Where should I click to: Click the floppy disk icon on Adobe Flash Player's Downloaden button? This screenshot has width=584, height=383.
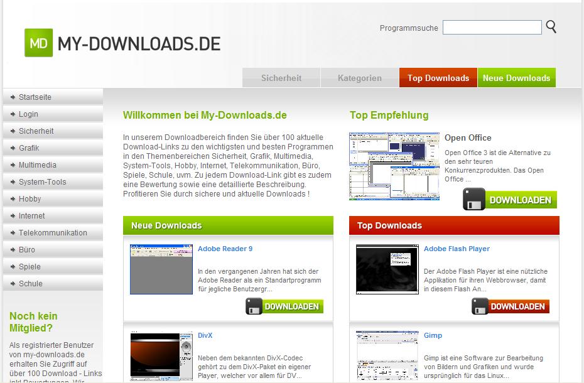pos(480,306)
